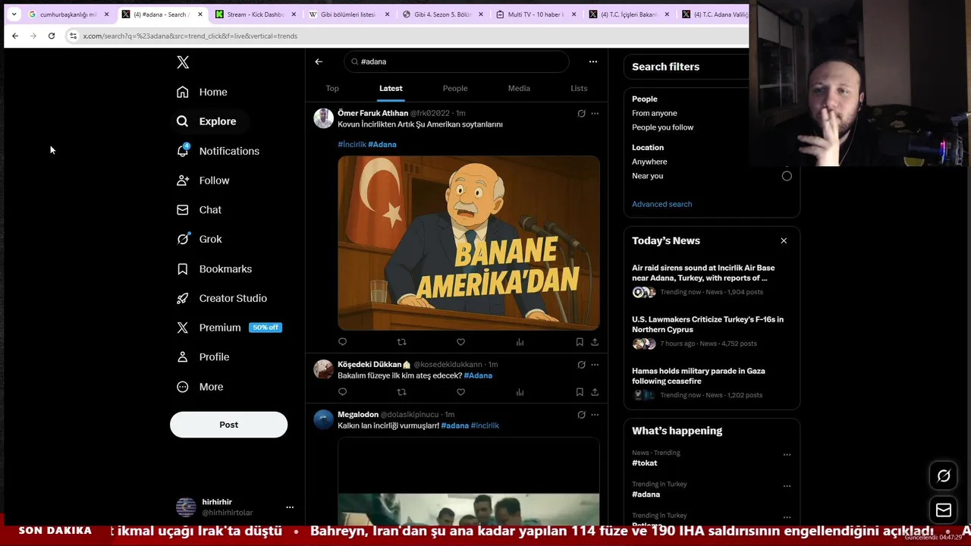Like Köşedeki Dükkan post
The image size is (971, 546).
460,392
